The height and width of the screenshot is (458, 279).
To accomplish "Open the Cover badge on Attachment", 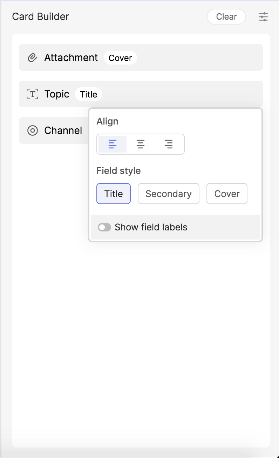I will (120, 58).
